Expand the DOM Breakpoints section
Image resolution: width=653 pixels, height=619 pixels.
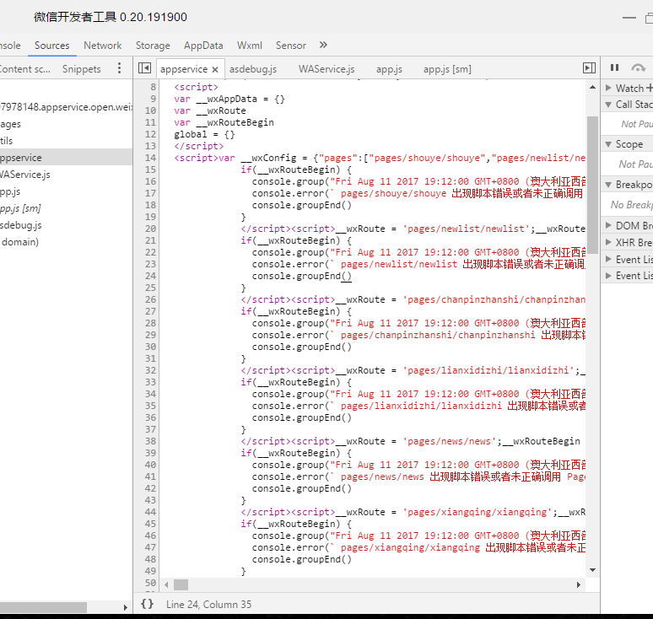point(608,225)
